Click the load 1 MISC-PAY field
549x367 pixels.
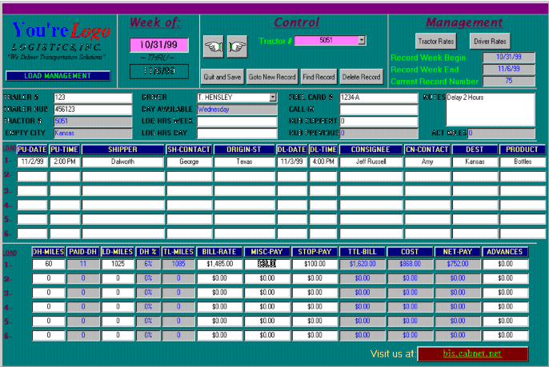[x=267, y=263]
